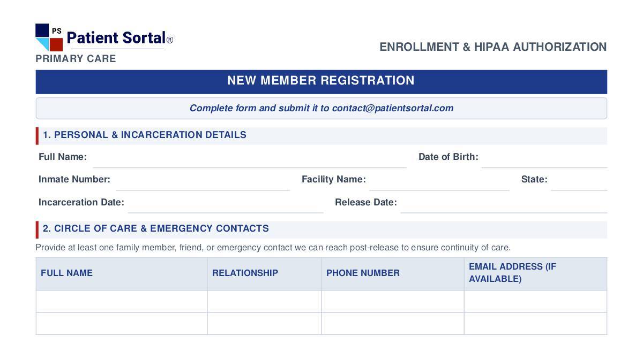This screenshot has width=643, height=337.
Task: Click first row Relationship table cell
Action: pos(264,301)
